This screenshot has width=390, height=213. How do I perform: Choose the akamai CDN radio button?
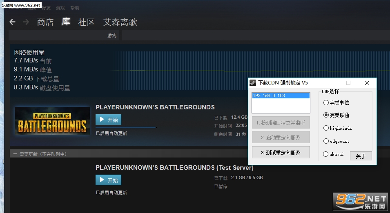click(333, 154)
